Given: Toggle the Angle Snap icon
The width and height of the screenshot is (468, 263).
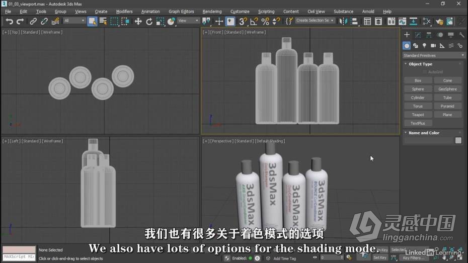Looking at the screenshot, I should [x=254, y=21].
